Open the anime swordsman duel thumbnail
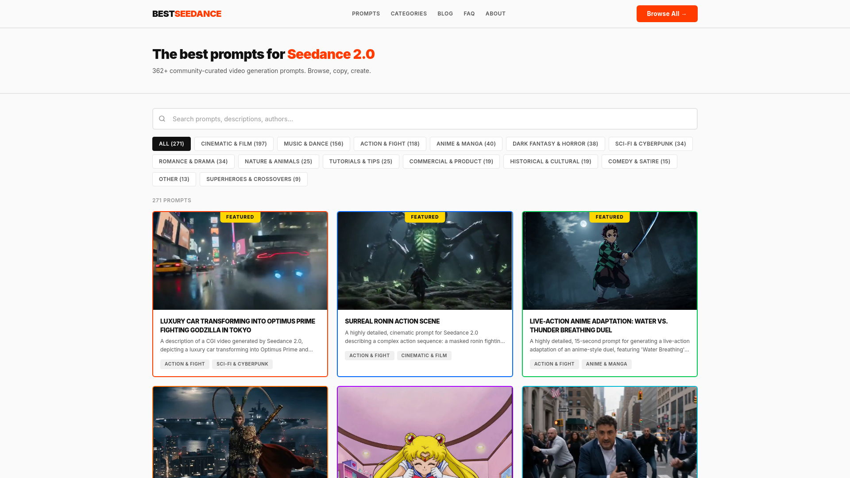The image size is (850, 478). pyautogui.click(x=610, y=261)
